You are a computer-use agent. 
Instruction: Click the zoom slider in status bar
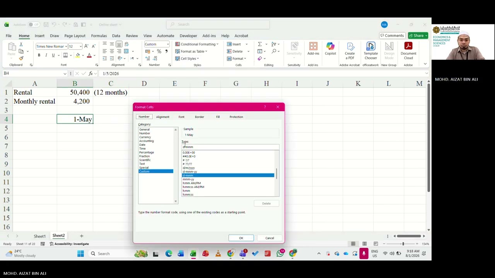click(403, 244)
